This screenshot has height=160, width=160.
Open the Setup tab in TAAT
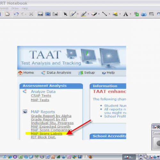pyautogui.click(x=89, y=73)
